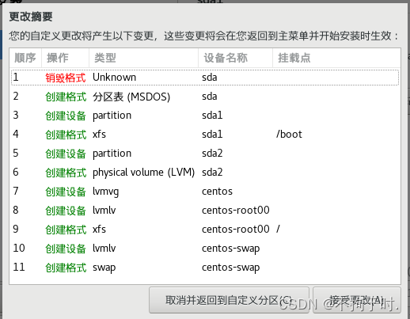
Task: Select row 3 creating partition sda1
Action: tap(205, 116)
